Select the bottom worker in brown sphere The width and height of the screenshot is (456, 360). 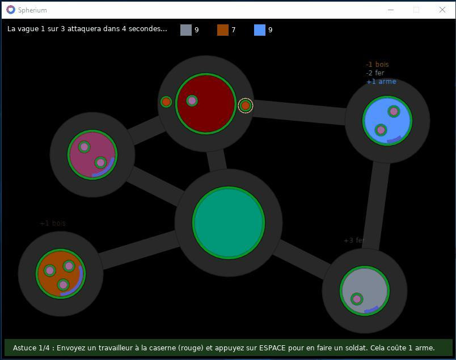(63, 285)
